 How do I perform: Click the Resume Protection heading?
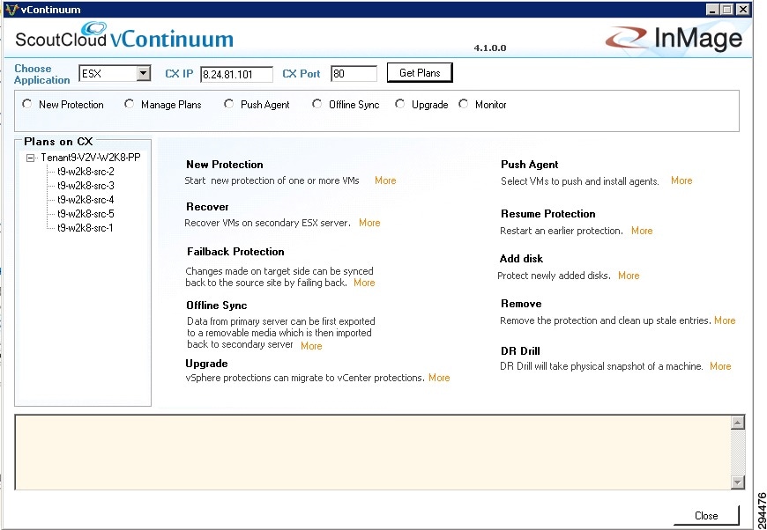pyautogui.click(x=547, y=214)
